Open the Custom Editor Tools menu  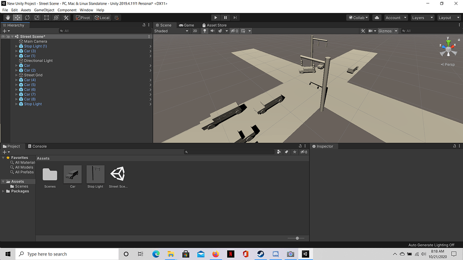66,18
